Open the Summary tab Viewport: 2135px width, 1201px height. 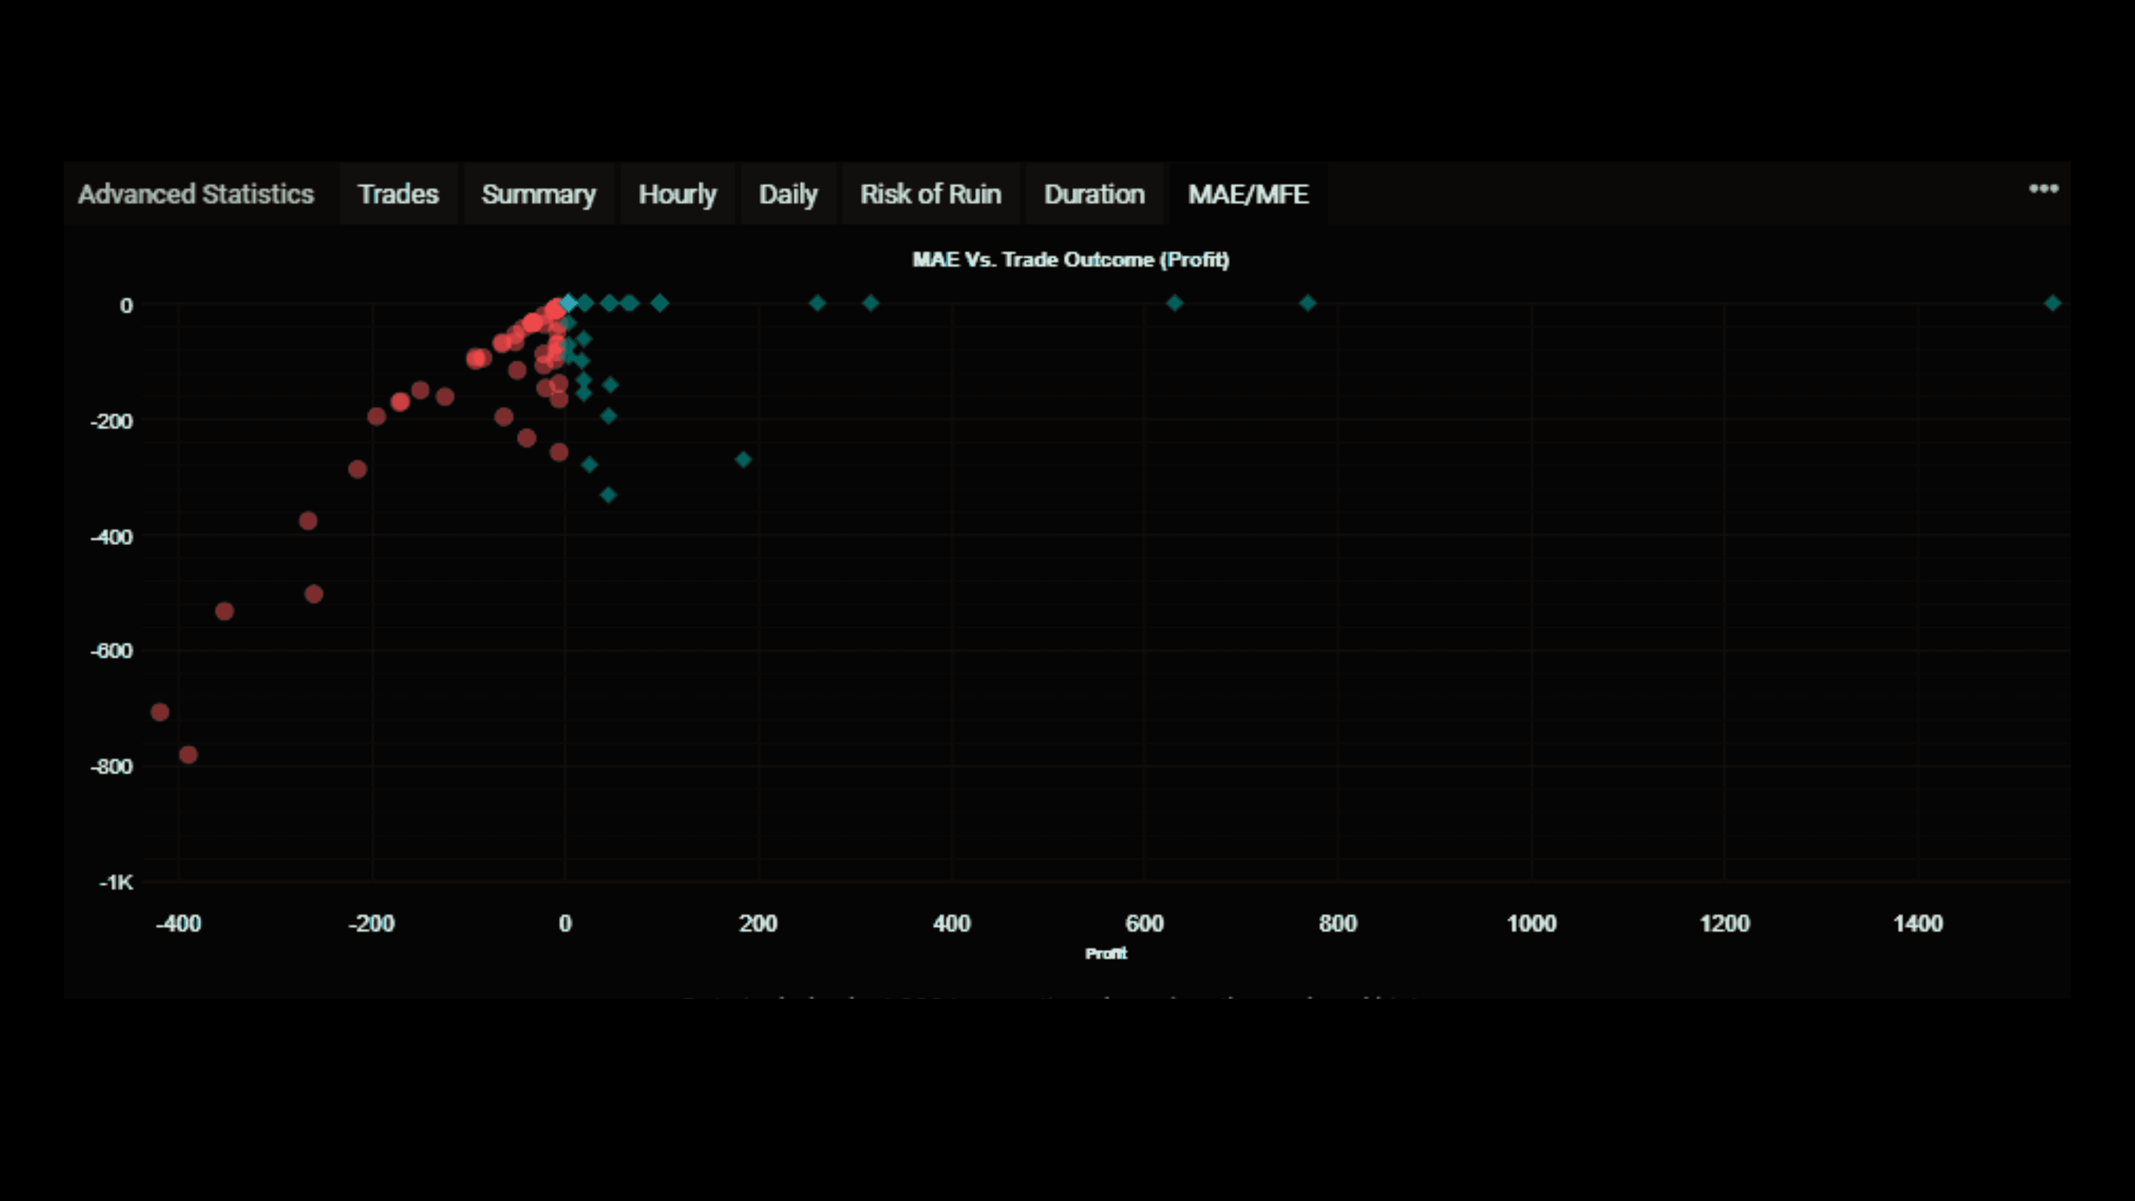click(x=539, y=194)
